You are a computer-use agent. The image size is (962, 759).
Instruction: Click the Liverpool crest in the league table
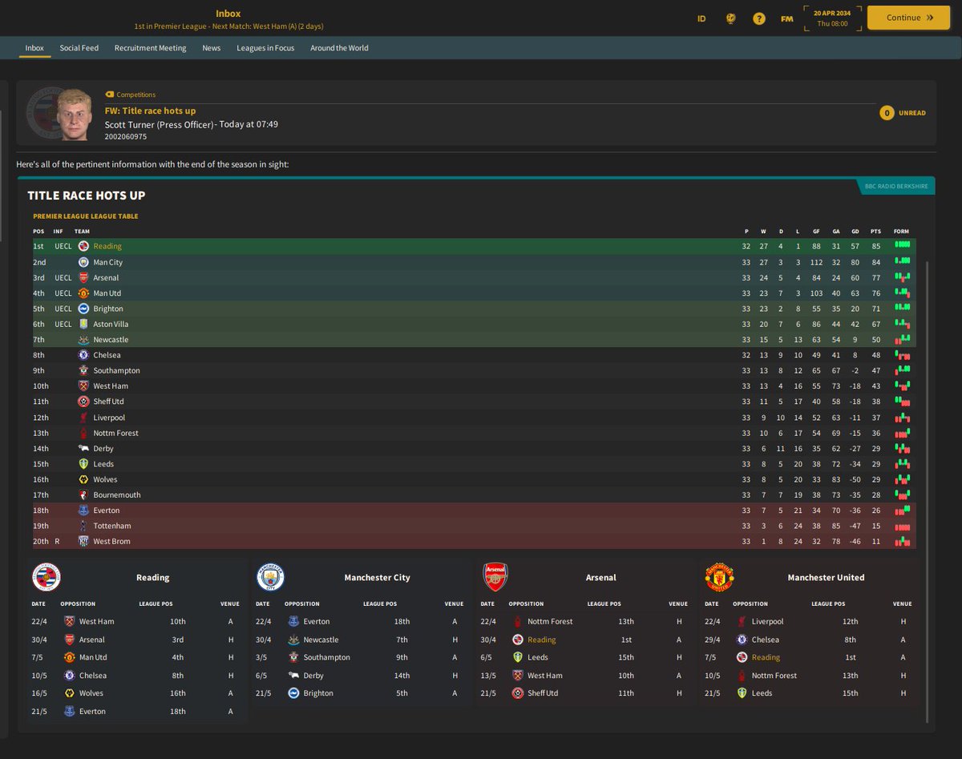click(x=83, y=417)
